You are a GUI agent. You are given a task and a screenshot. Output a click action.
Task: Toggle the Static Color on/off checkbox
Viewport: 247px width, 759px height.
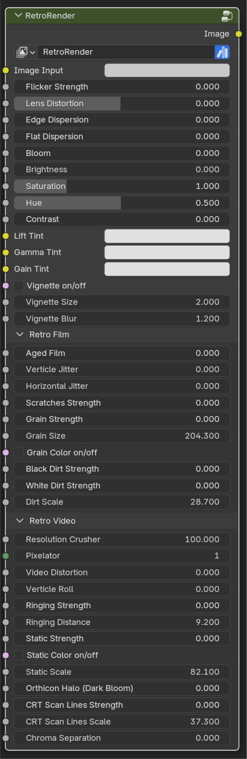19,655
